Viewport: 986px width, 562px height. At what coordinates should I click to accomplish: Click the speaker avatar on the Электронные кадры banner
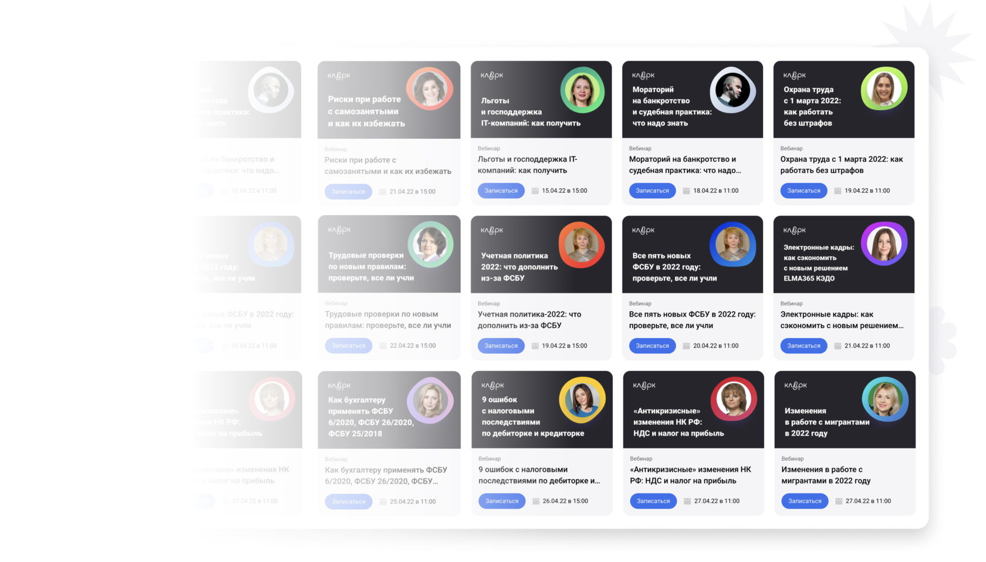coord(884,243)
